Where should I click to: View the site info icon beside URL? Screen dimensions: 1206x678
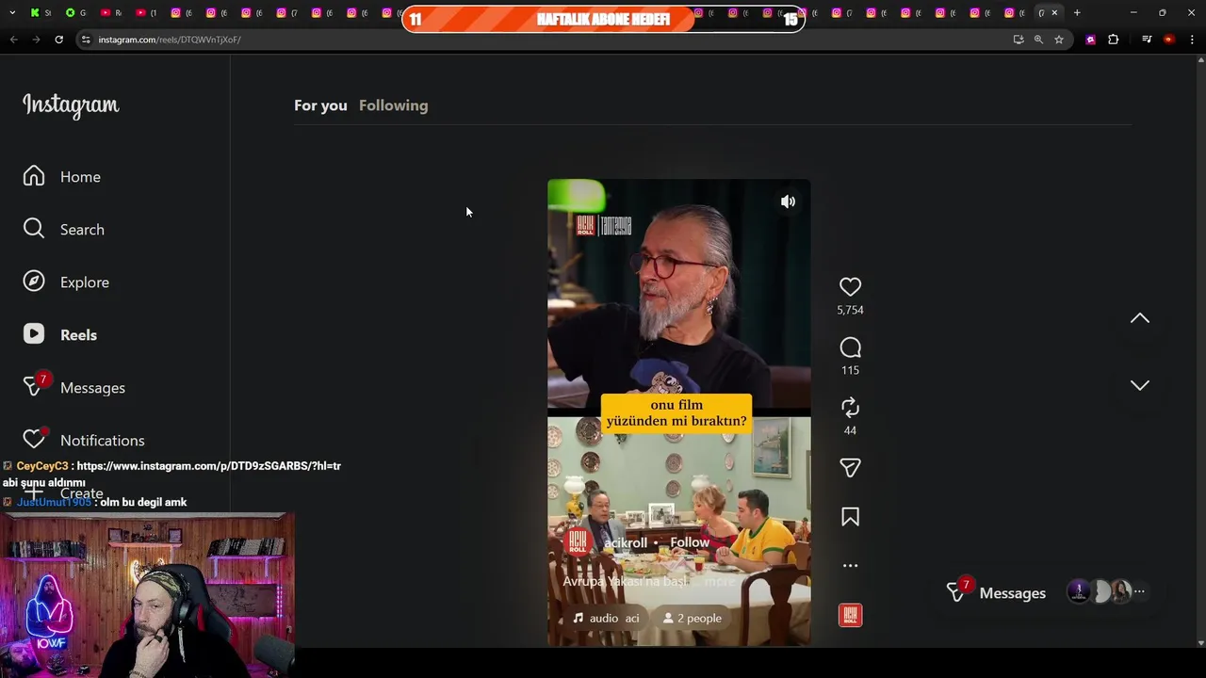click(x=86, y=40)
